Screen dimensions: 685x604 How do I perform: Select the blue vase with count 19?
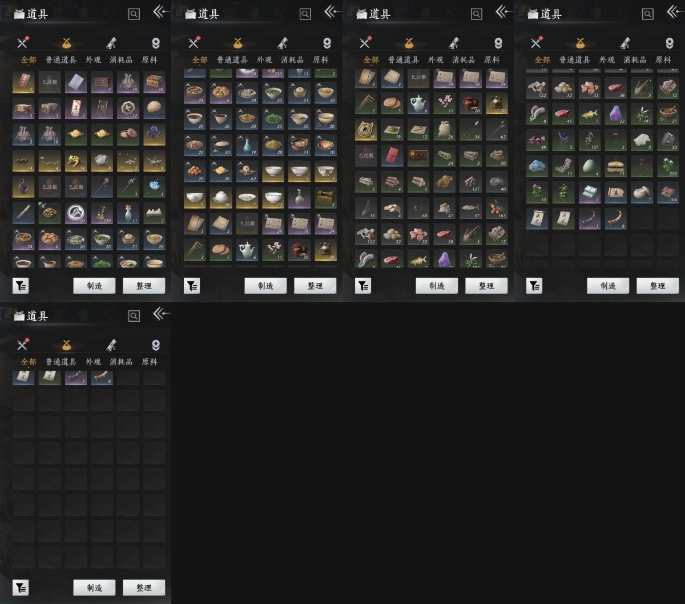click(x=247, y=145)
